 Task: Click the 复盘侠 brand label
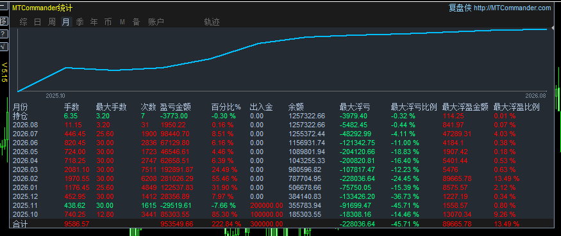coord(460,8)
